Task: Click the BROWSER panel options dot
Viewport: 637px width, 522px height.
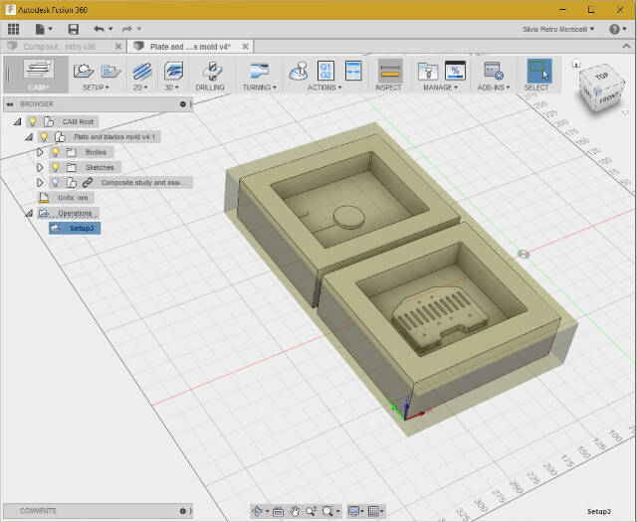Action: [183, 104]
